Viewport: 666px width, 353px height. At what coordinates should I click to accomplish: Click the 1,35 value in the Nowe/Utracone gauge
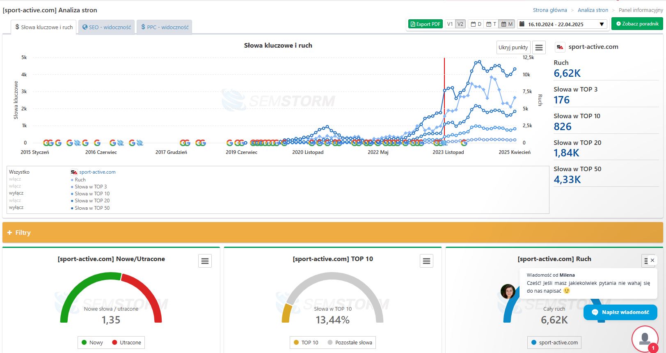[111, 320]
